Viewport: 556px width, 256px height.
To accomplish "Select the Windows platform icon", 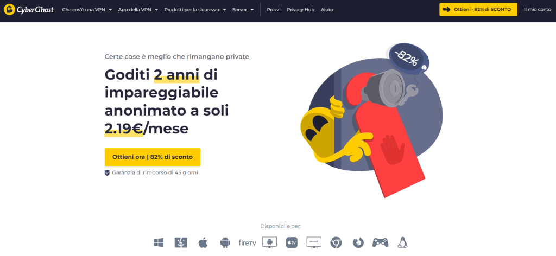I will [x=159, y=242].
